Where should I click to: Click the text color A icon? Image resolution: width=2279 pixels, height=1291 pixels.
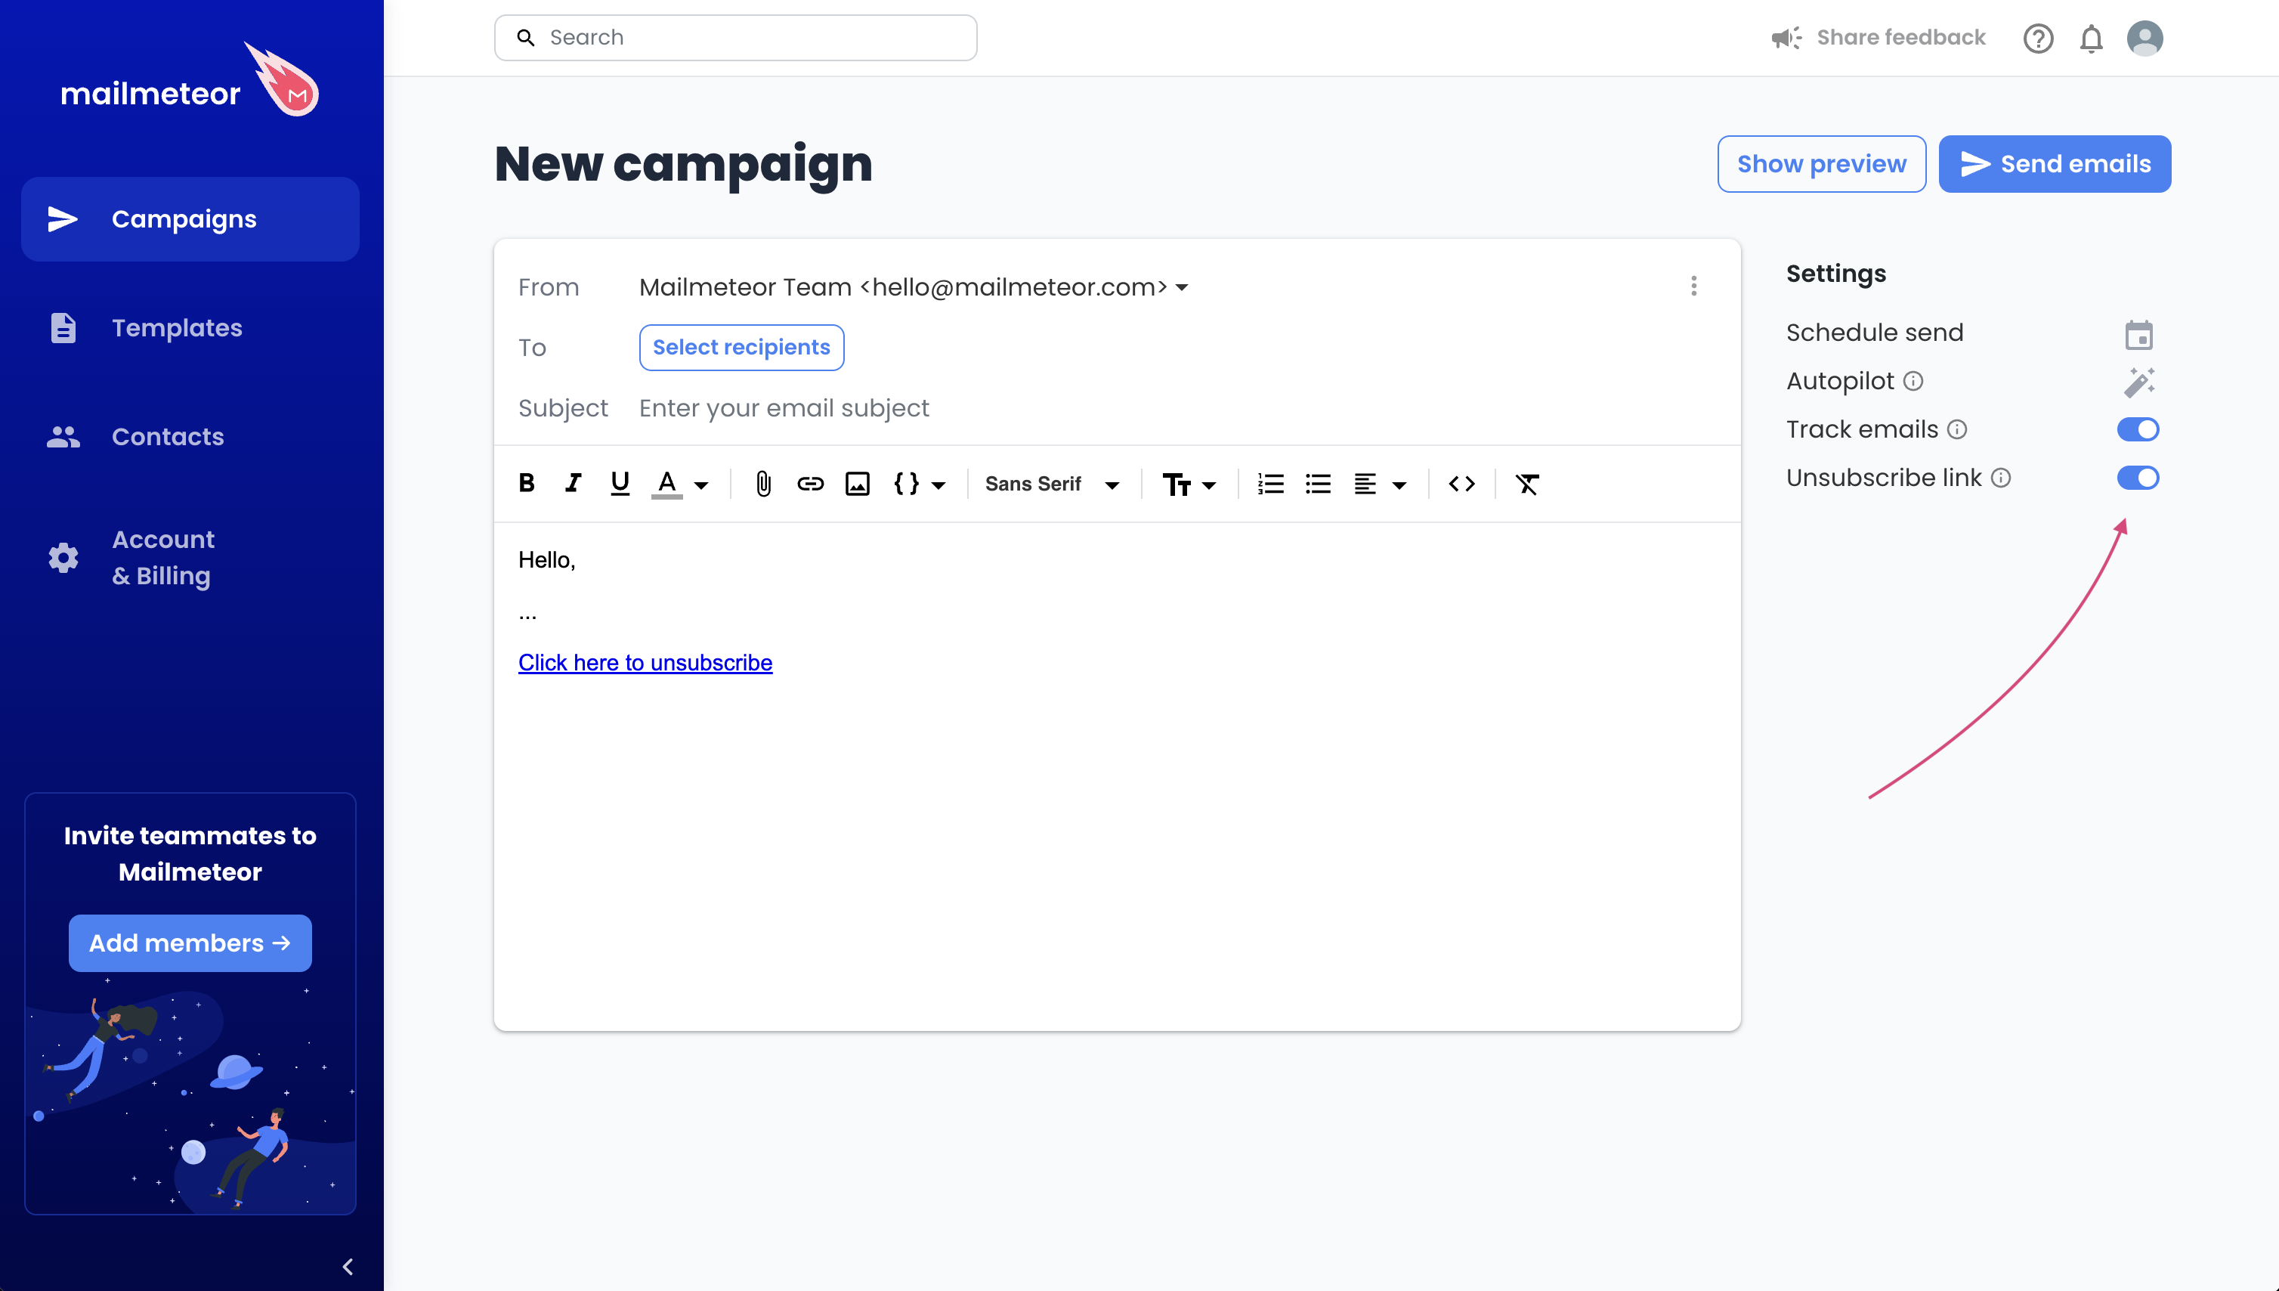pyautogui.click(x=666, y=484)
